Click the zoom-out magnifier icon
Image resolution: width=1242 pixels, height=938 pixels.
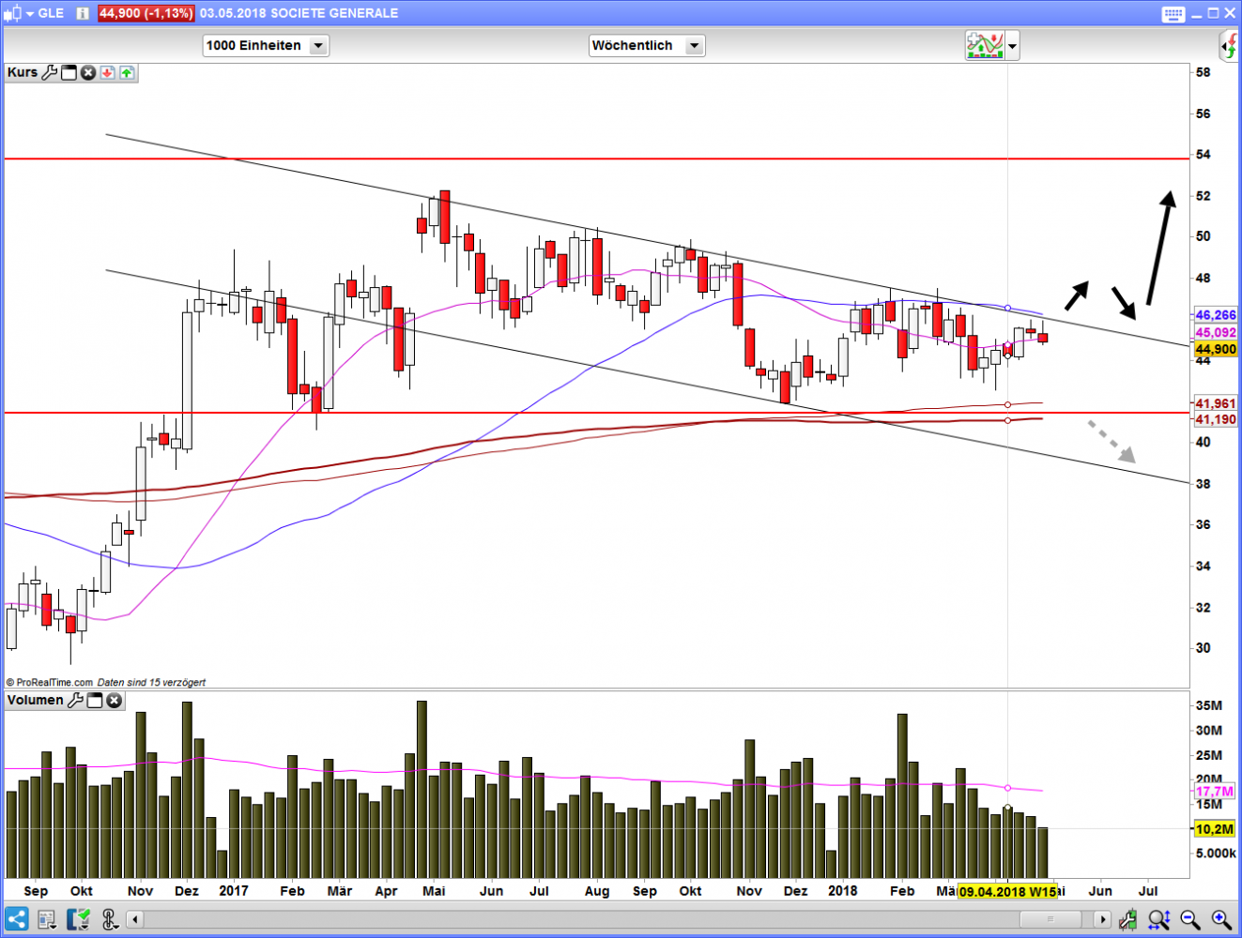tap(1189, 919)
